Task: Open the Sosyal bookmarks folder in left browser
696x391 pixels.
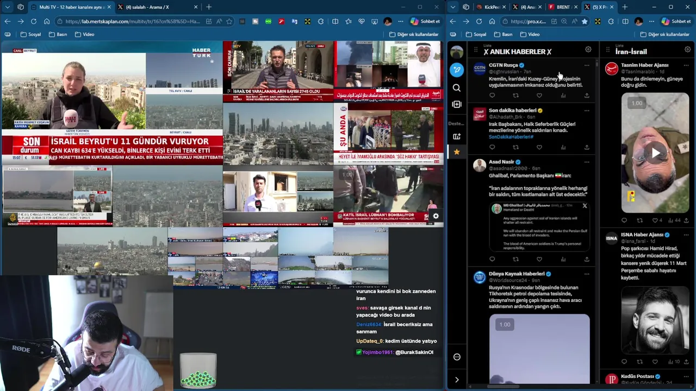Action: (x=31, y=34)
